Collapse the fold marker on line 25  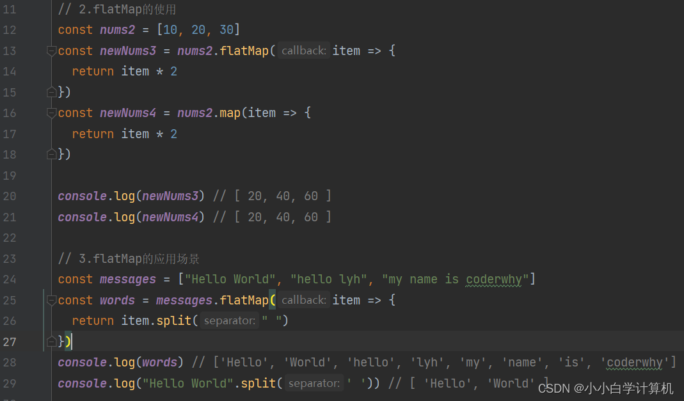click(x=51, y=301)
